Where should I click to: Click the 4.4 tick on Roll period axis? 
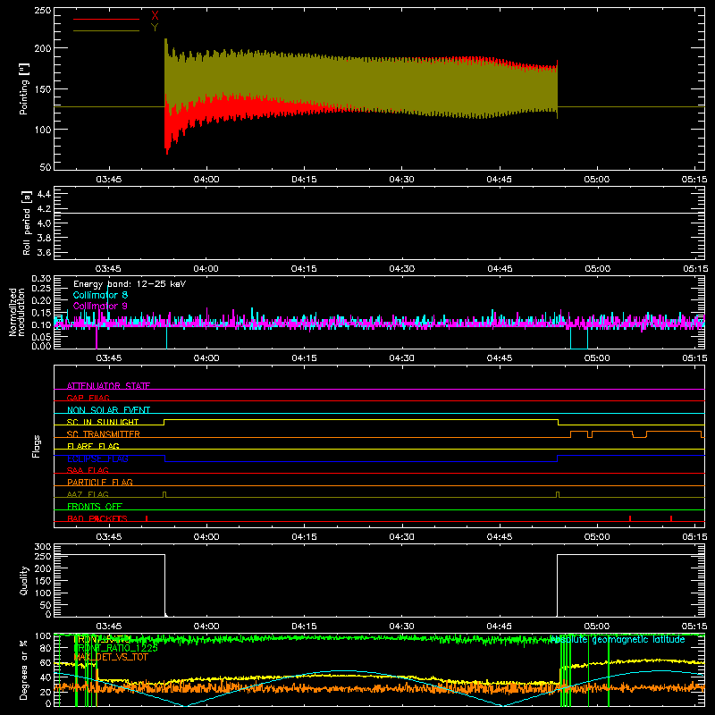44,194
